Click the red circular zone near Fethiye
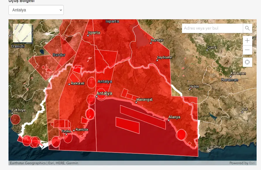This screenshot has height=170, width=261. click(x=15, y=119)
